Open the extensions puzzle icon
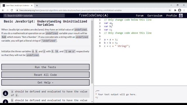 [x=175, y=10]
